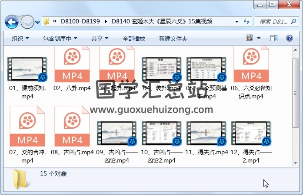Click the Forward navigation arrow
303x195 pixels.
click(27, 21)
